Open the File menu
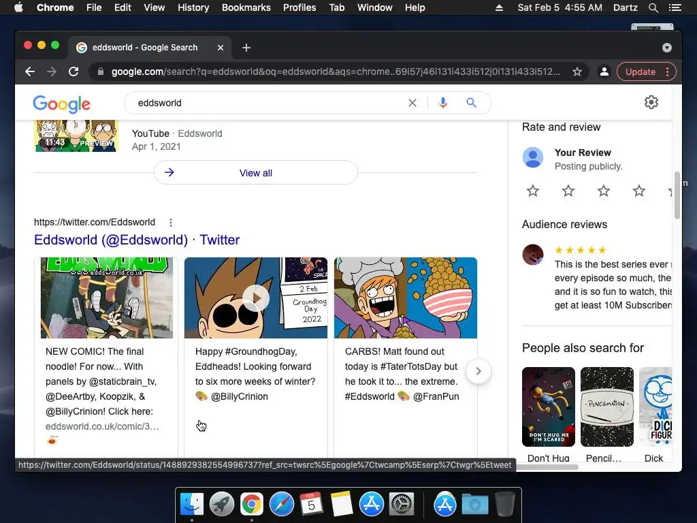697x523 pixels. [x=94, y=7]
